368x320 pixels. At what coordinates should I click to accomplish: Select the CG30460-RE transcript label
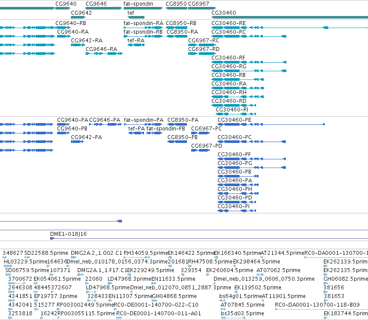pyautogui.click(x=229, y=23)
